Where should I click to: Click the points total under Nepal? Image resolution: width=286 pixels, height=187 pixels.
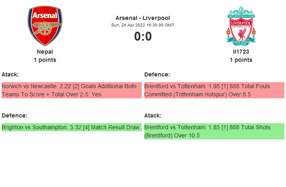coord(45,60)
